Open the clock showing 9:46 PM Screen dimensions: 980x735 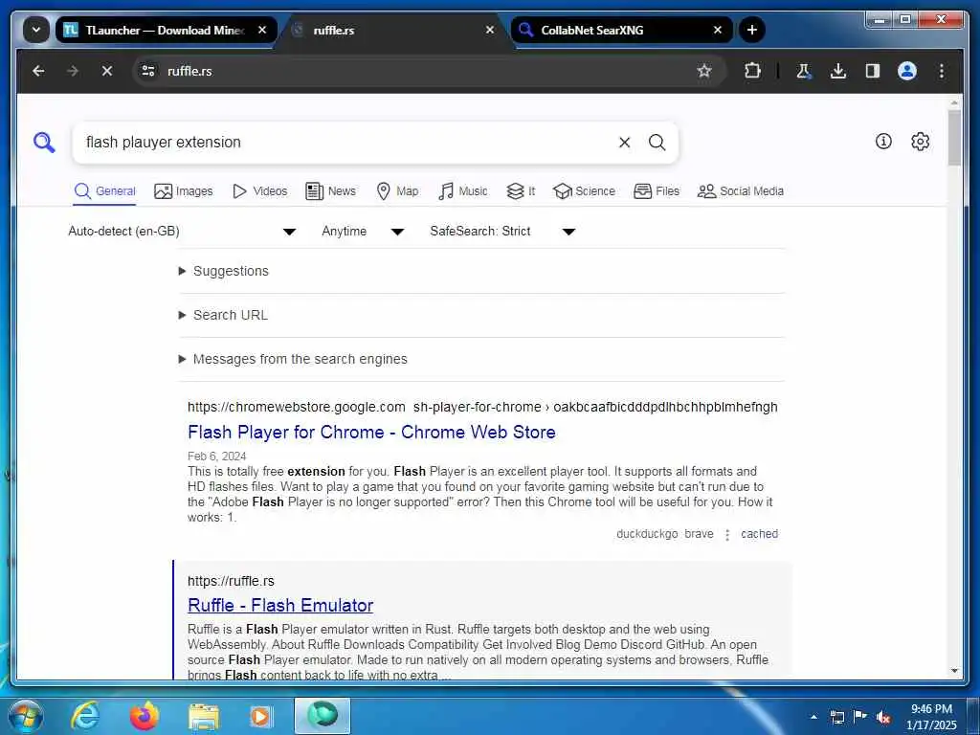point(931,717)
